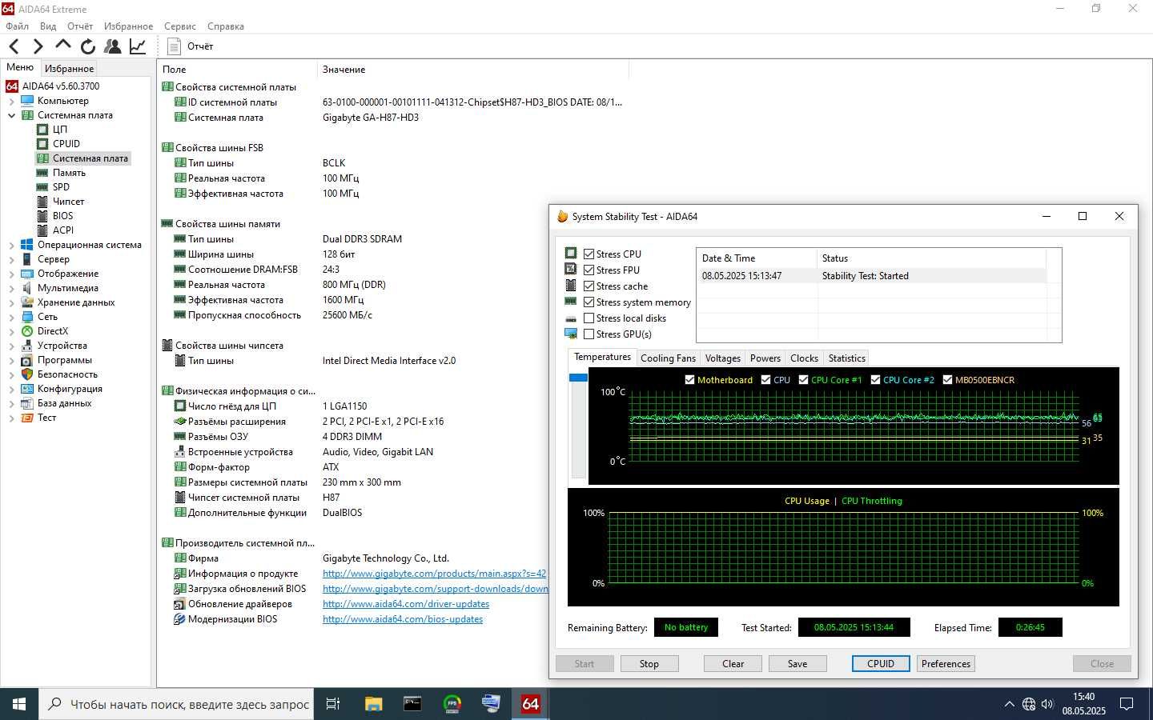Click the users icon in the toolbar
The width and height of the screenshot is (1153, 720).
pyautogui.click(x=113, y=46)
